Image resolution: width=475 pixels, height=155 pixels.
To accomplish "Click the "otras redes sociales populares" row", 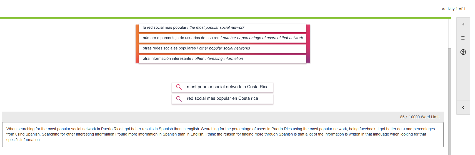I will coord(222,48).
